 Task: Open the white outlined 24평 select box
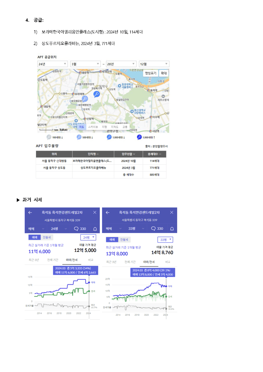click(x=88, y=237)
